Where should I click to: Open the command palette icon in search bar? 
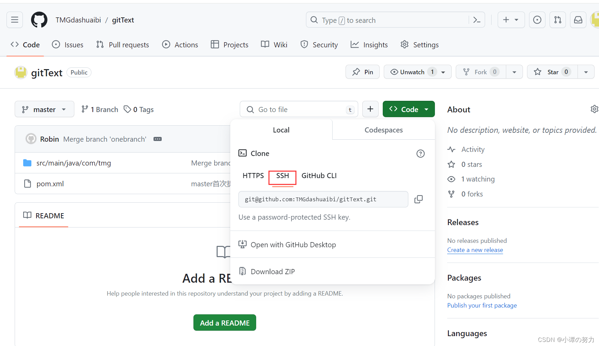[477, 20]
